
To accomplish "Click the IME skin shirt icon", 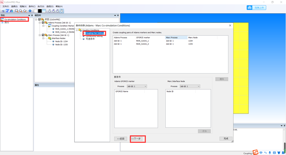I will click(279, 152).
